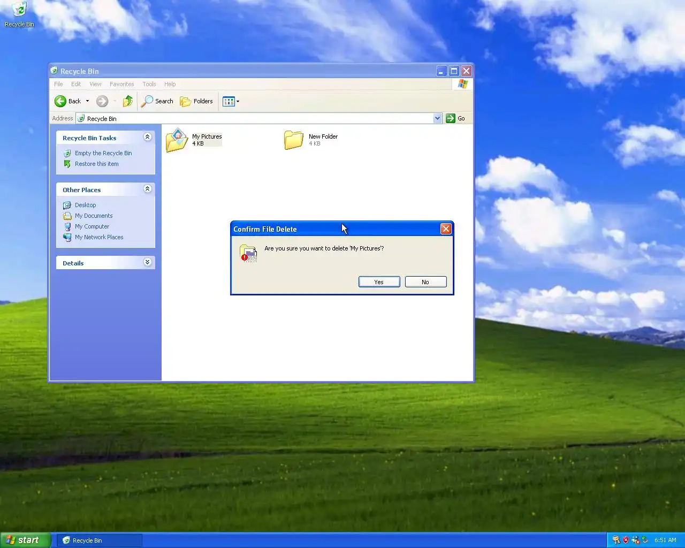Open My Documents link
The height and width of the screenshot is (548, 685).
click(x=94, y=216)
